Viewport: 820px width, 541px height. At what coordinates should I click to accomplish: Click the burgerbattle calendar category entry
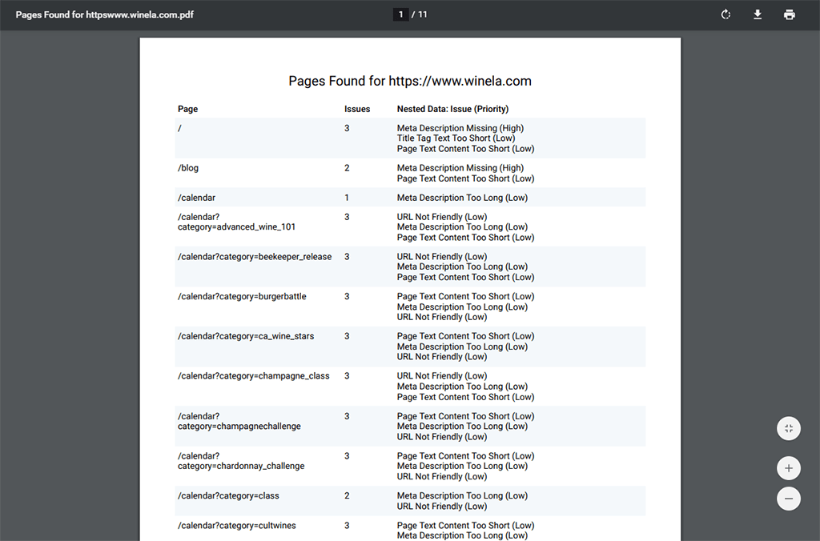242,297
